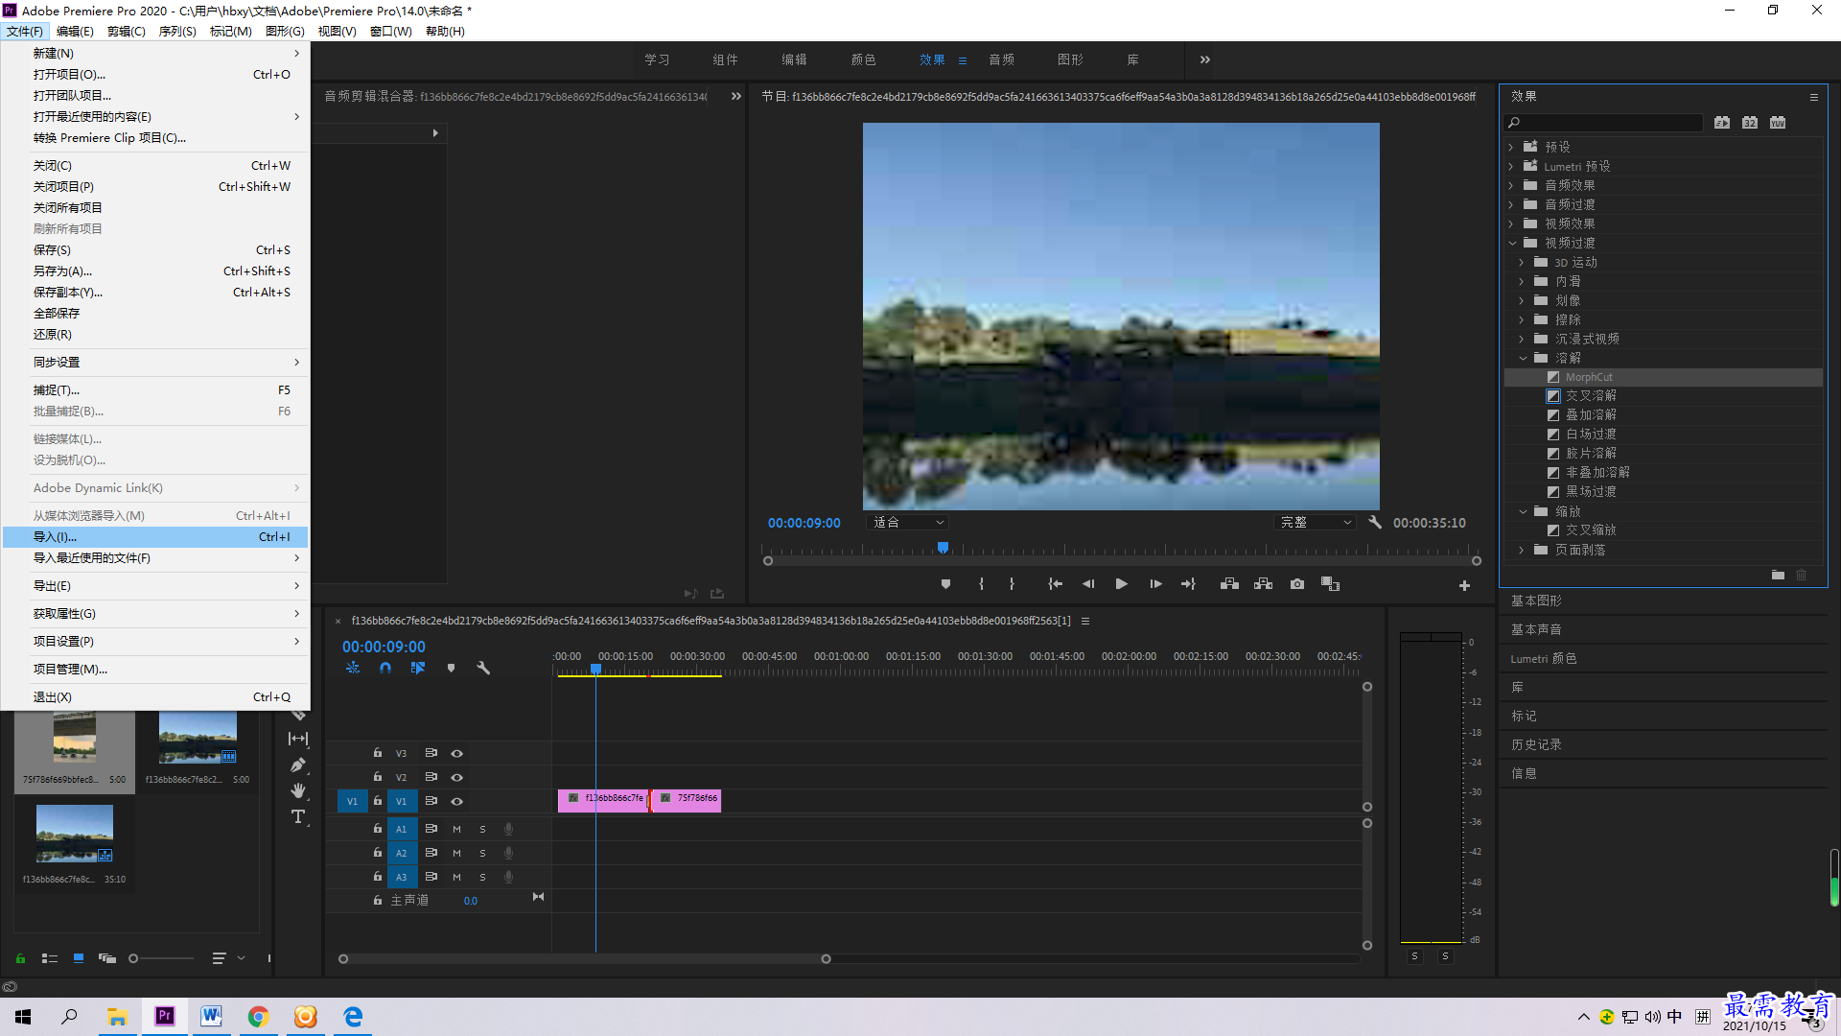Expand the 页面剥落 folder
Viewport: 1841px width, 1036px height.
point(1522,550)
